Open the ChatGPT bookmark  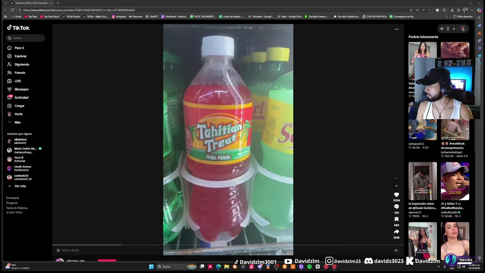click(152, 17)
